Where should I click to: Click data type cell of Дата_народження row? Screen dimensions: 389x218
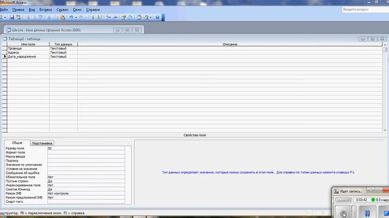click(63, 56)
